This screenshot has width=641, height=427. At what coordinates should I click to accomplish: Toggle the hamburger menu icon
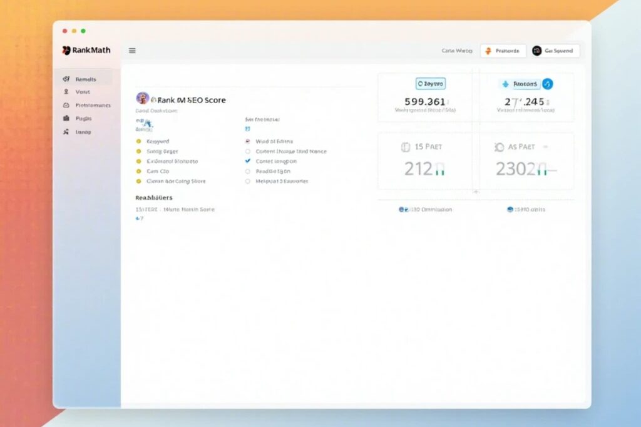(x=132, y=51)
